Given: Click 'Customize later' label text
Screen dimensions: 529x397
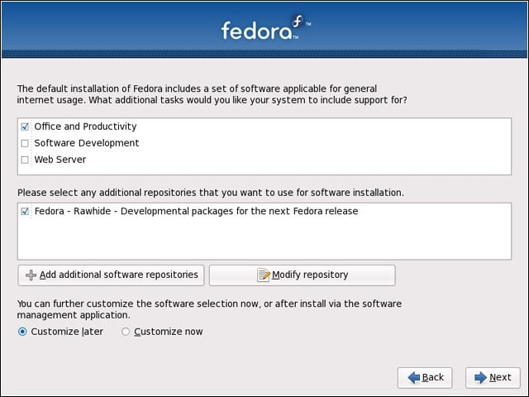Looking at the screenshot, I should point(67,332).
